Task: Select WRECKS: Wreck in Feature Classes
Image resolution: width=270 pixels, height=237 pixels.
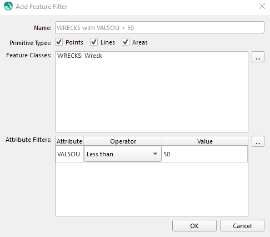Action: coord(79,56)
